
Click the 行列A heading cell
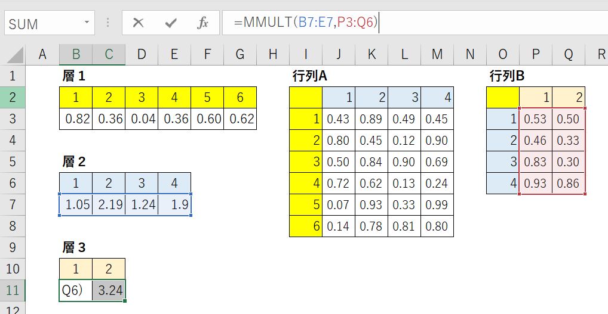[x=310, y=76]
